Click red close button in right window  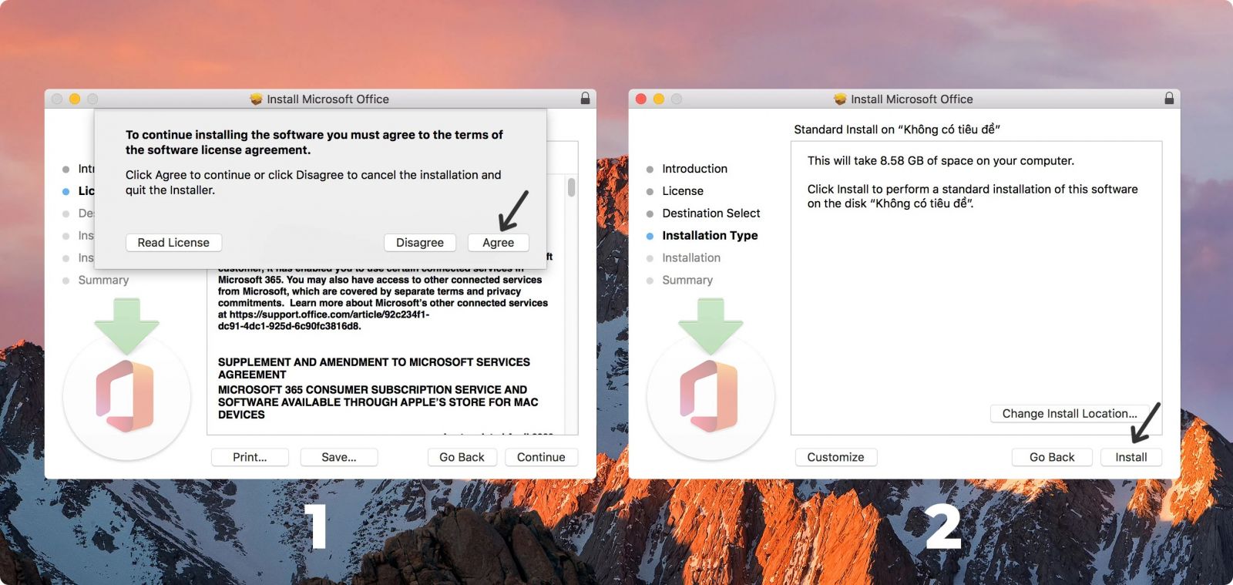tap(640, 99)
